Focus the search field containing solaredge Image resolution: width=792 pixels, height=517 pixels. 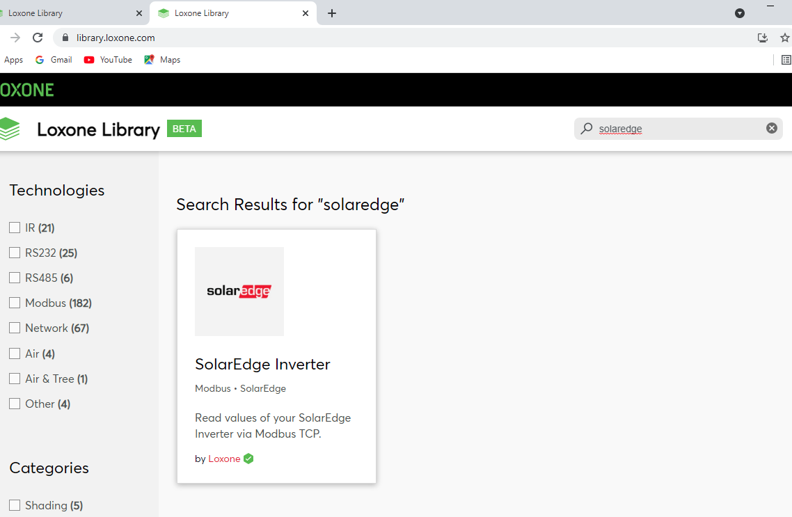[679, 128]
